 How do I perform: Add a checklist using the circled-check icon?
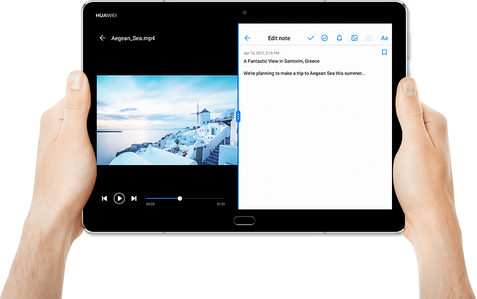(x=324, y=38)
